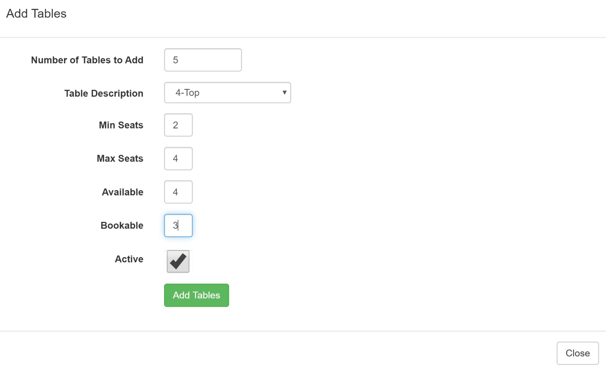Click the Number of Tables to Add field
The width and height of the screenshot is (606, 371).
pos(203,60)
